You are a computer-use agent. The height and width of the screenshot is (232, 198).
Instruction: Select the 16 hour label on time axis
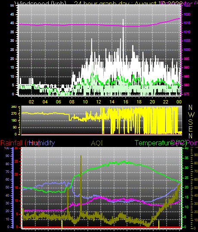click(x=126, y=102)
